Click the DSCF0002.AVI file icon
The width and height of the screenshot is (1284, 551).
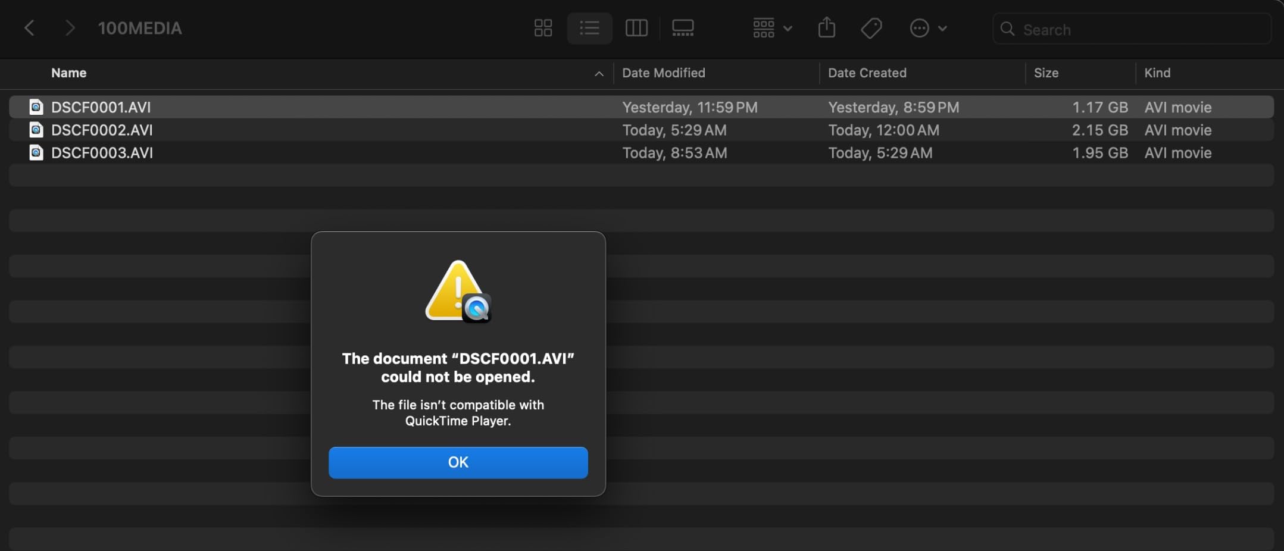click(36, 130)
